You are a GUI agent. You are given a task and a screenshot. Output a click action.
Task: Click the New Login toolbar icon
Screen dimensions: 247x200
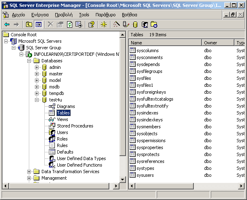pos(145,24)
